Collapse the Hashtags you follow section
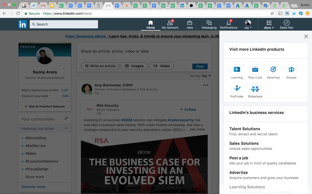This screenshot has width=312, height=194. [66, 128]
